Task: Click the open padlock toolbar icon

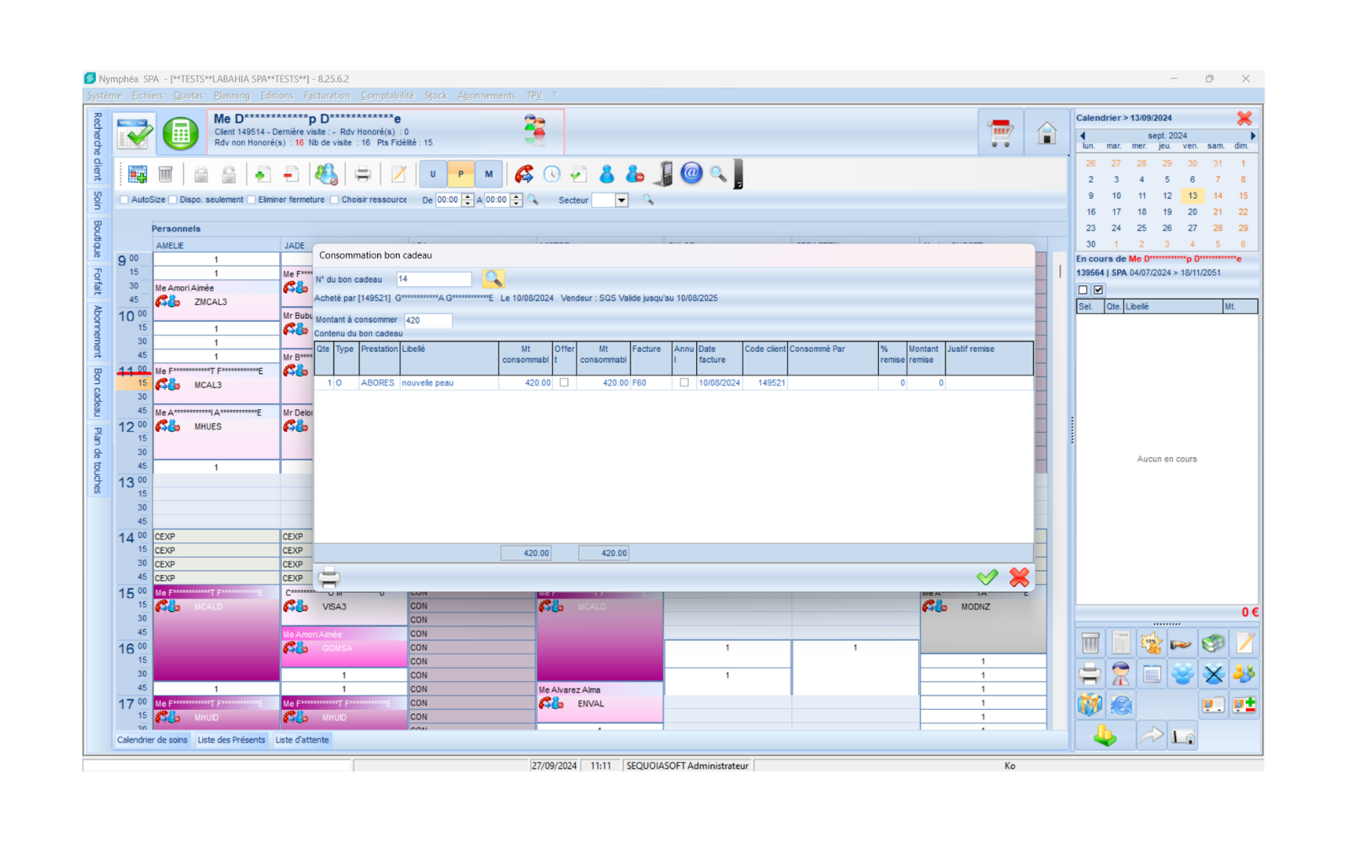Action: coord(229,174)
